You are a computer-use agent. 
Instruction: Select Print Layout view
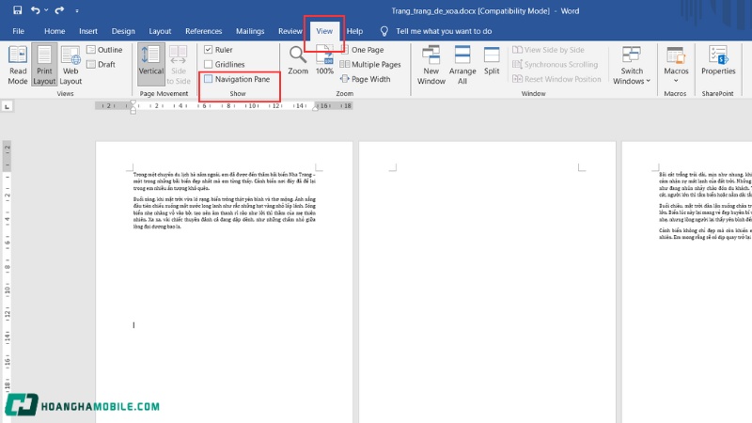point(44,63)
